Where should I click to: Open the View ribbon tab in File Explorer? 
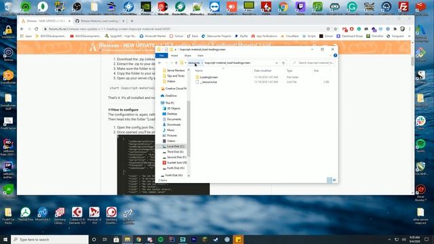click(200, 56)
